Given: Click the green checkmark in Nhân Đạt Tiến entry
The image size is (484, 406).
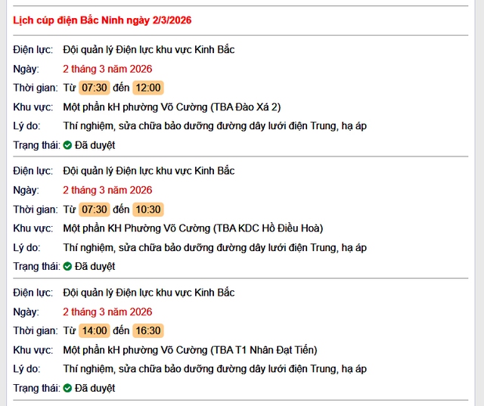Looking at the screenshot, I should pos(67,388).
